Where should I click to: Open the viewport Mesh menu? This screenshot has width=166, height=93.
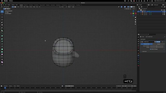tap(27, 7)
